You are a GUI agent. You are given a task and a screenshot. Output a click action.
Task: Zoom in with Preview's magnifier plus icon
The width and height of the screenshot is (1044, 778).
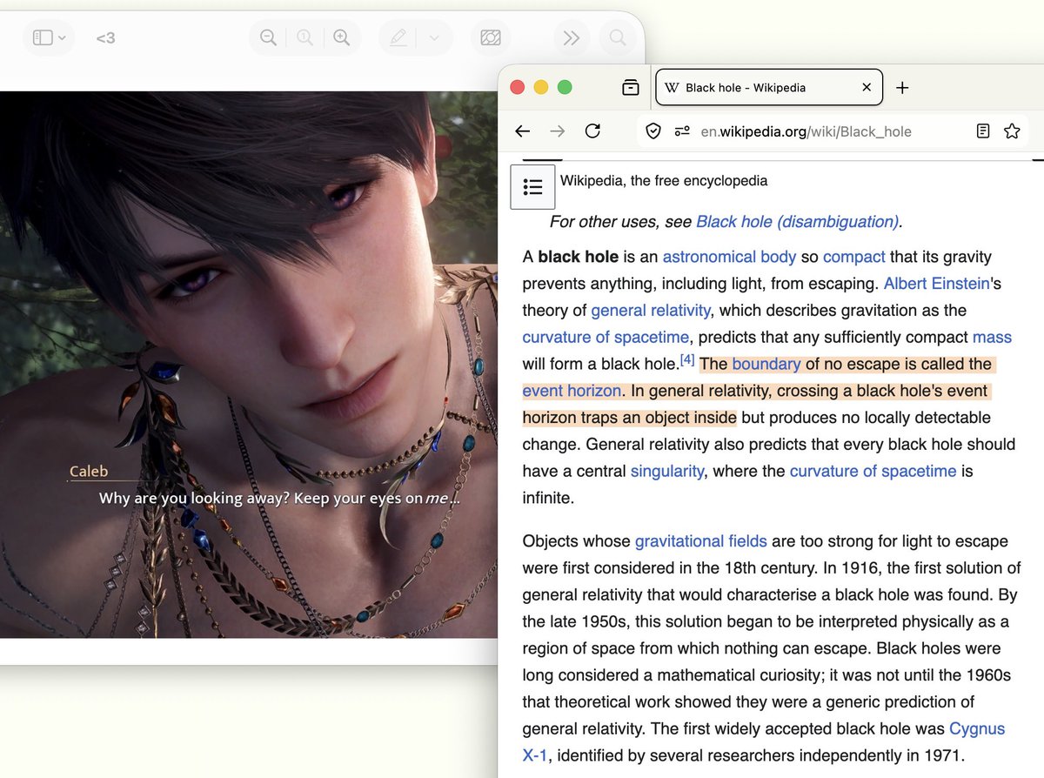point(341,37)
